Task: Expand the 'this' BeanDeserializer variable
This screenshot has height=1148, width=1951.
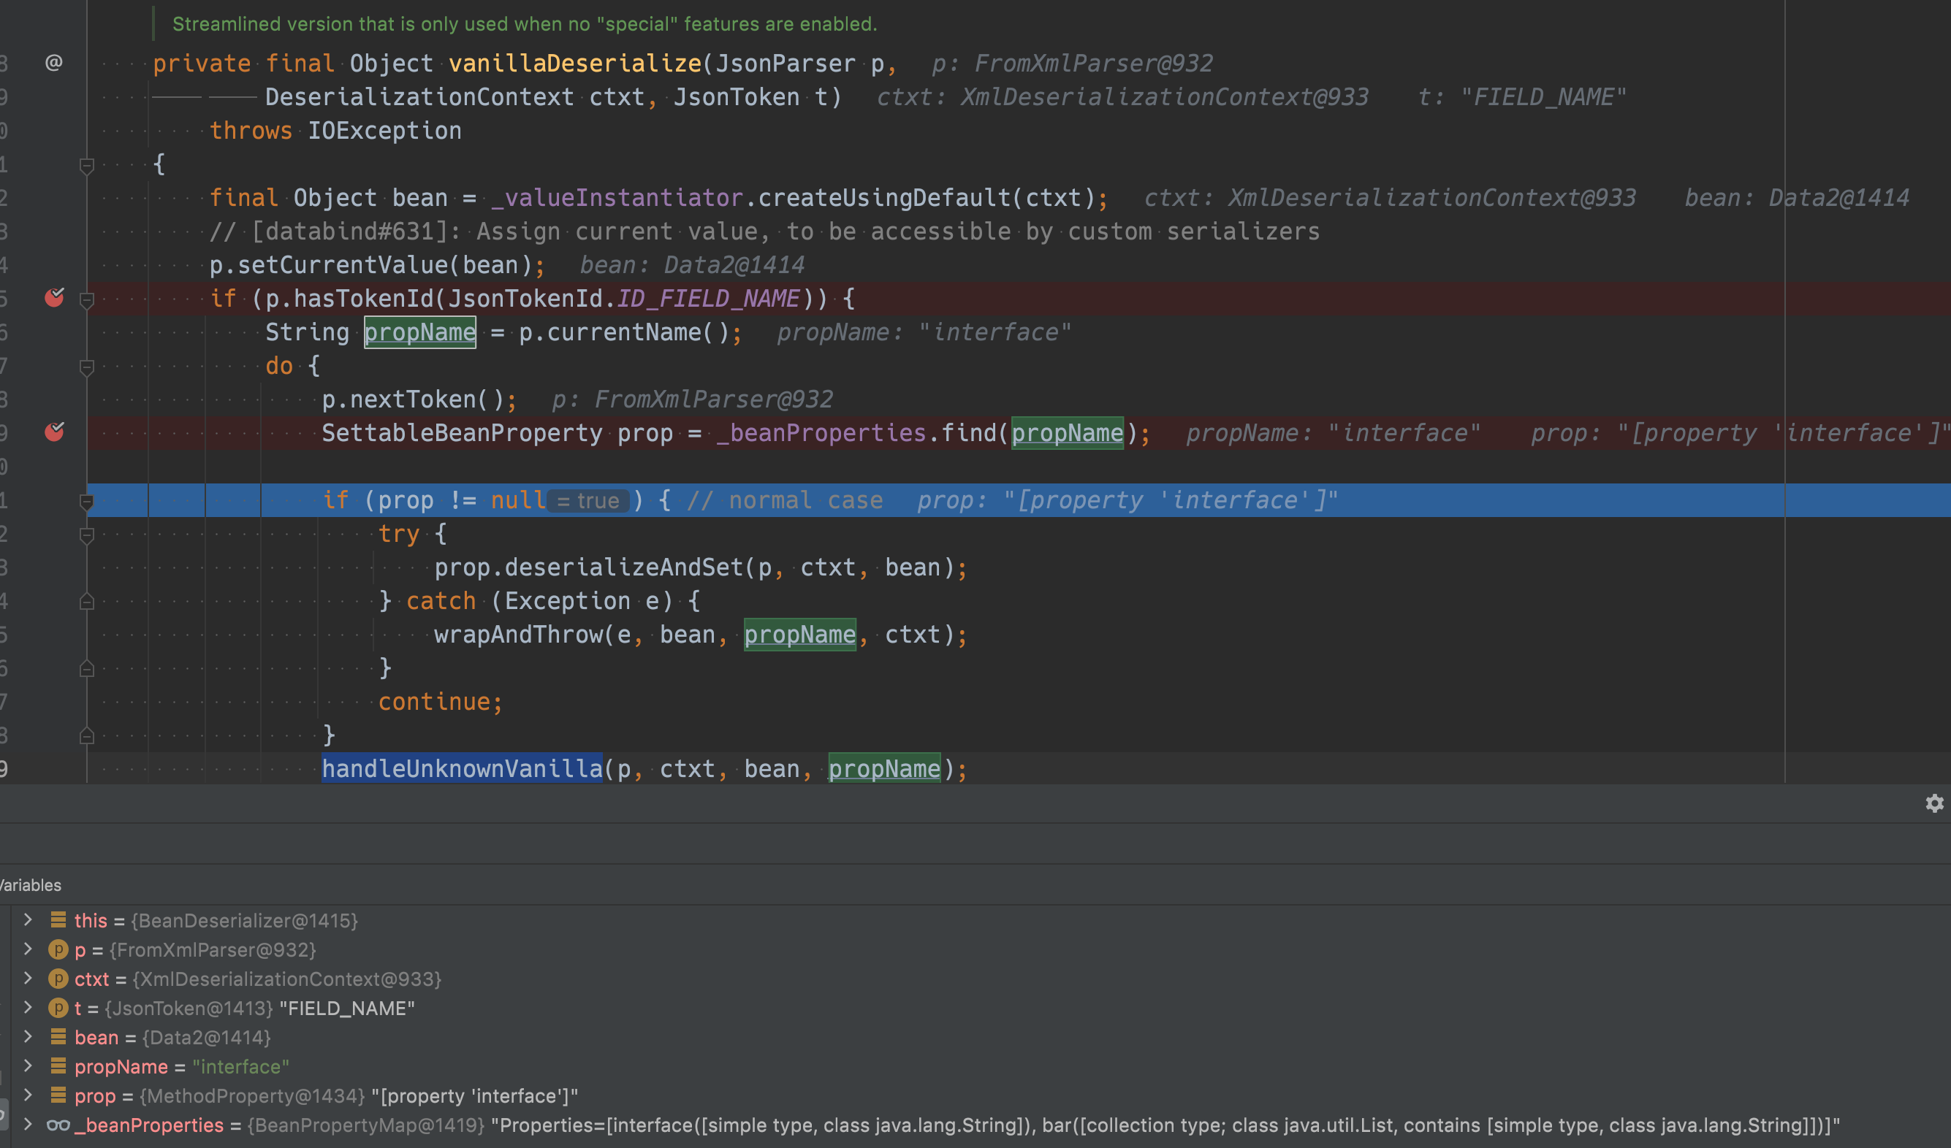Action: point(28,920)
